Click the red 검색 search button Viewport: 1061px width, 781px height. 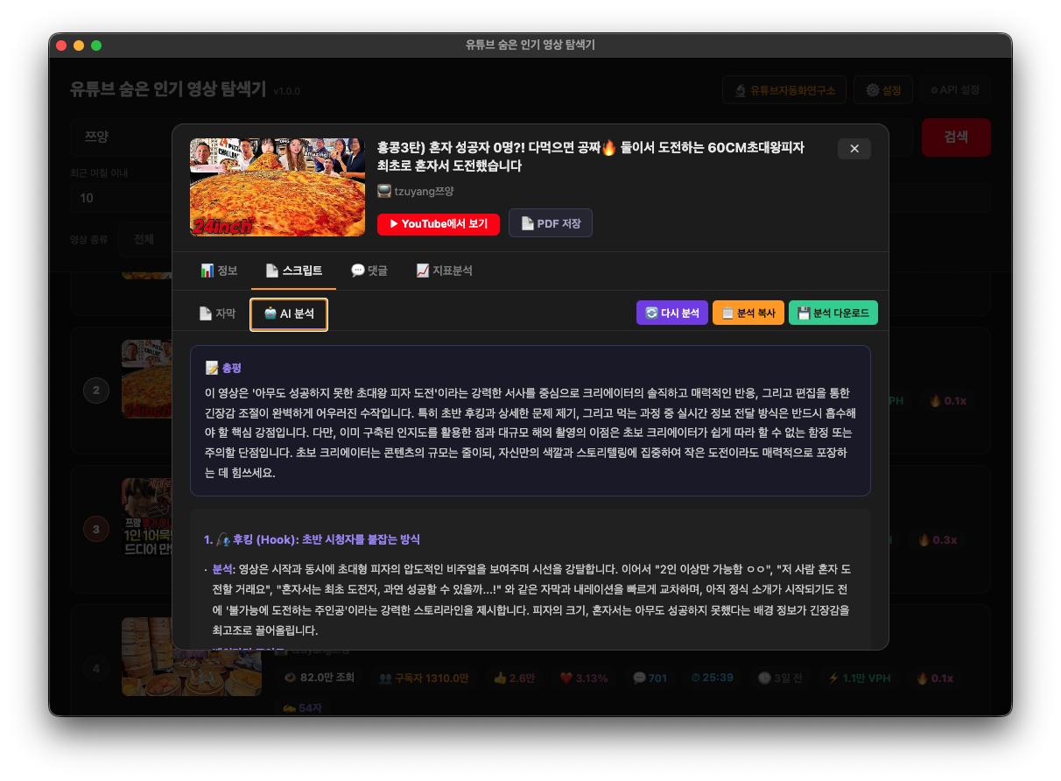point(956,137)
